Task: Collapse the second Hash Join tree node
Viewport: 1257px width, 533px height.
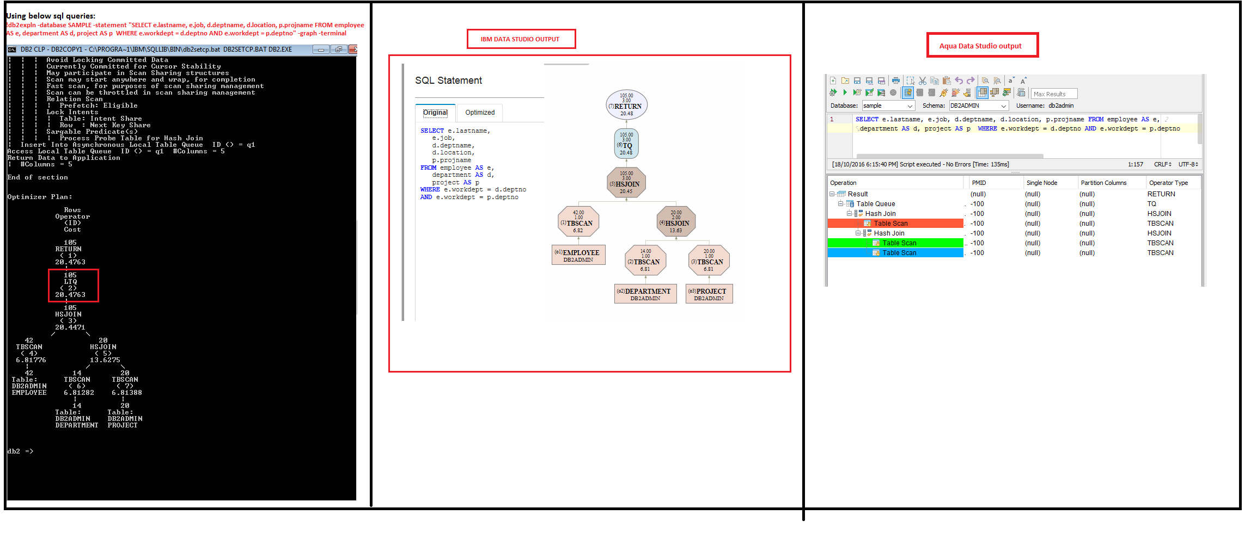Action: [858, 233]
